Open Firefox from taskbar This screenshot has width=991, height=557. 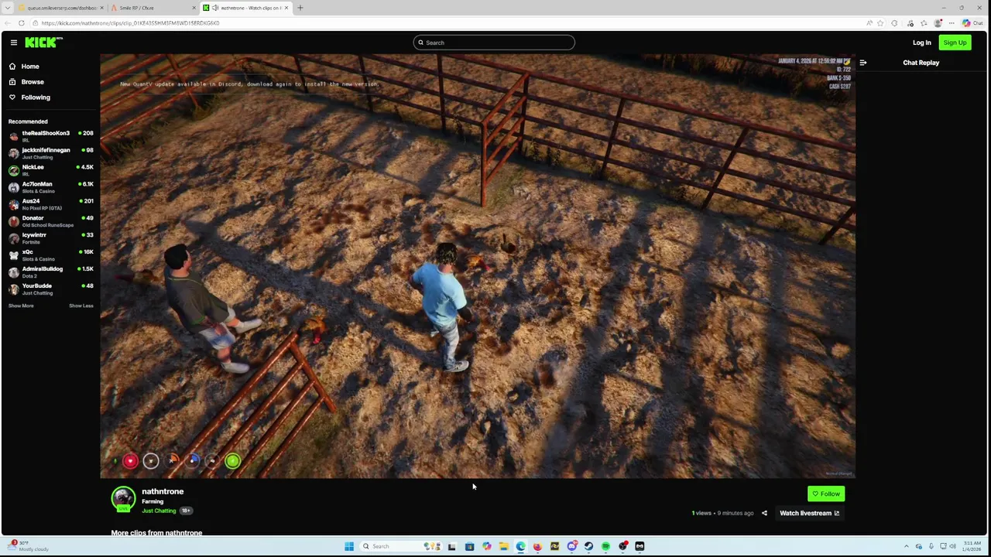537,546
